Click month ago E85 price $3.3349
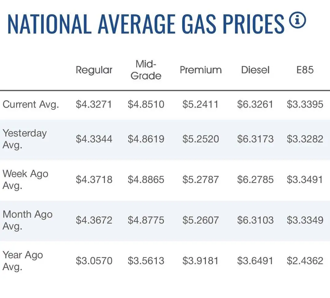This screenshot has height=298, width=330. click(305, 220)
